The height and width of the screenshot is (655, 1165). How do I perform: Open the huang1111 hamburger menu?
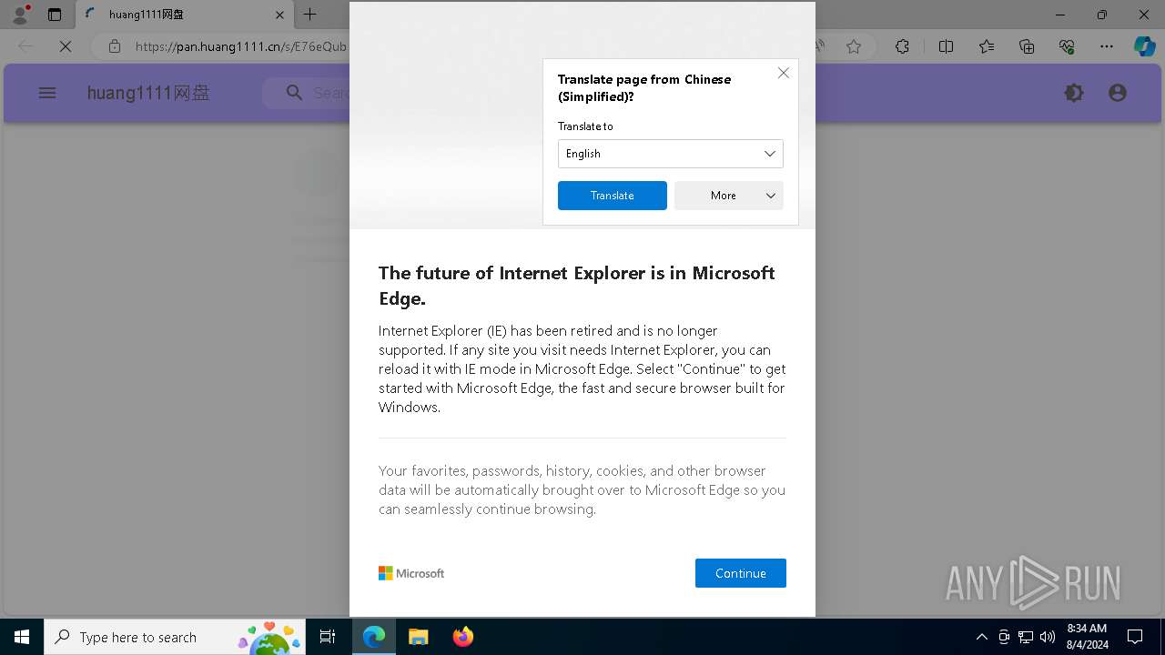click(x=47, y=93)
